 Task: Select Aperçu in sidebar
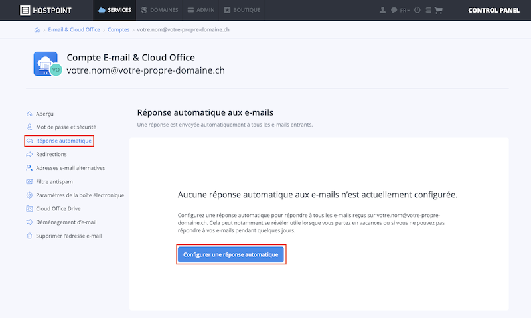point(44,114)
